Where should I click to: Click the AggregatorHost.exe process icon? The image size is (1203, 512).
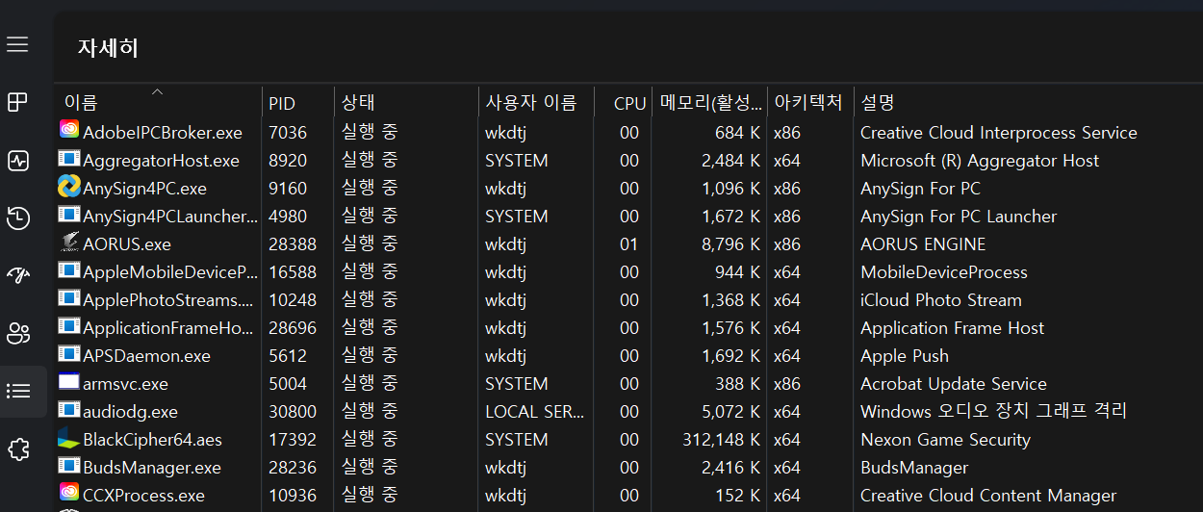tap(69, 158)
